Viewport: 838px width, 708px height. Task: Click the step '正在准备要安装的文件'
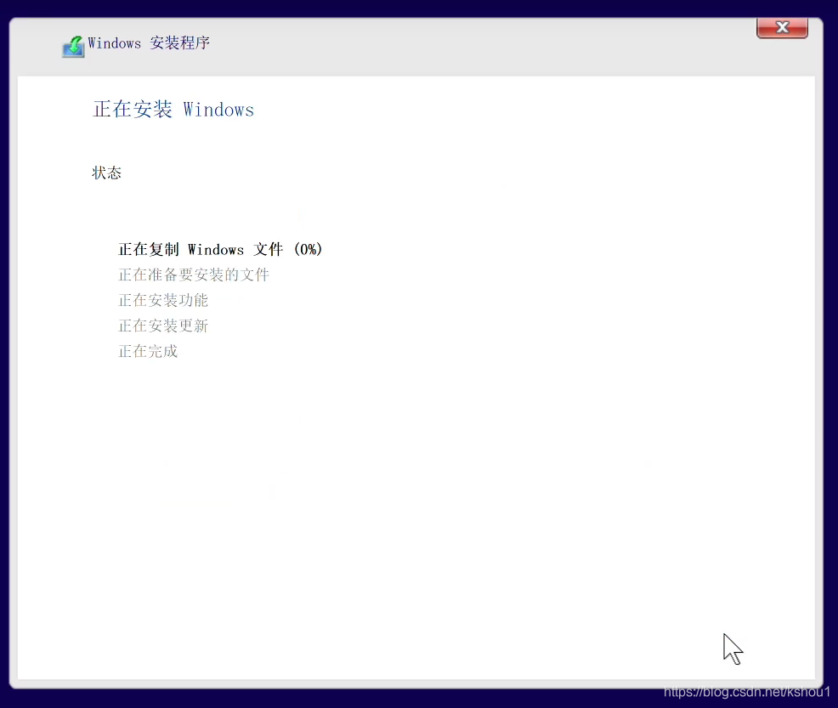pos(194,275)
